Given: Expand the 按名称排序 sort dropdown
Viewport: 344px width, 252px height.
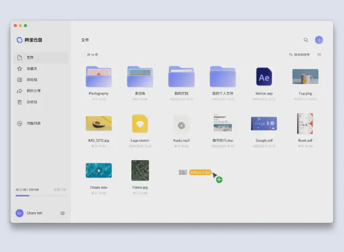Looking at the screenshot, I should pyautogui.click(x=299, y=54).
